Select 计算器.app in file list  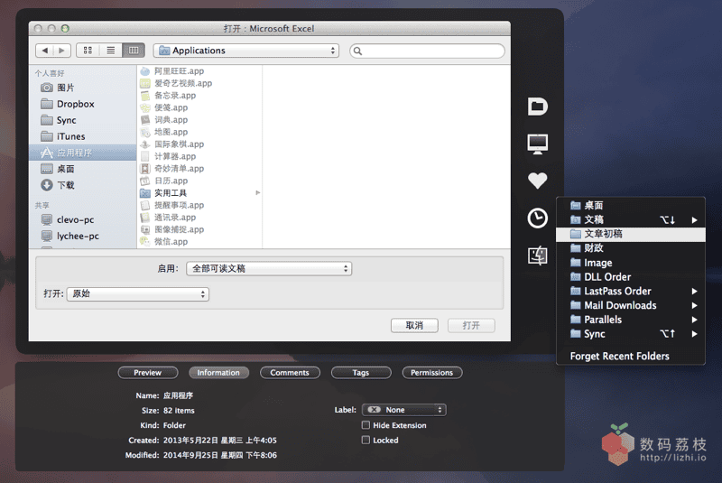200,156
